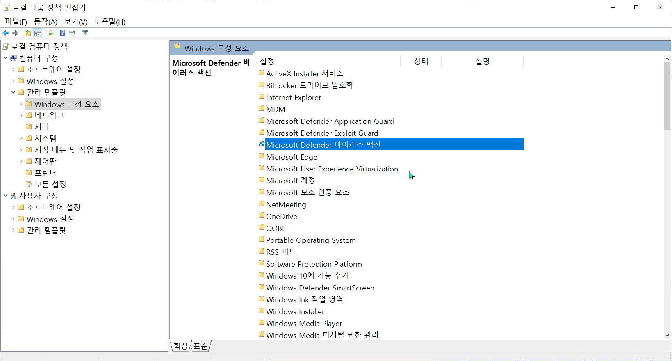
Task: Select Microsoft 계정 in list
Action: (x=291, y=180)
